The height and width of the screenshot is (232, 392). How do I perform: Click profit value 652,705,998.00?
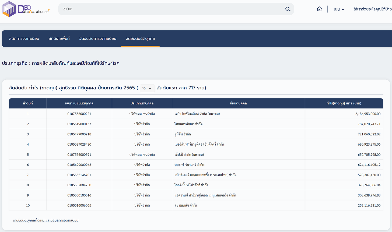click(x=369, y=155)
